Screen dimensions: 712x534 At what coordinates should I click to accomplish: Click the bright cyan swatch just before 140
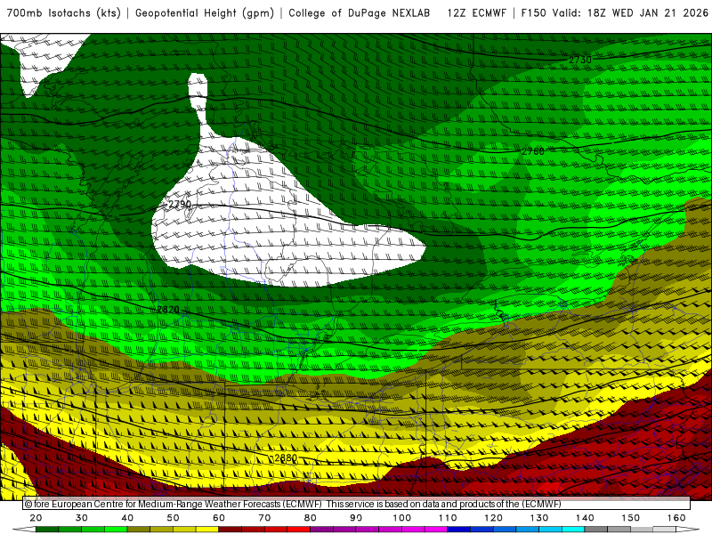573,530
